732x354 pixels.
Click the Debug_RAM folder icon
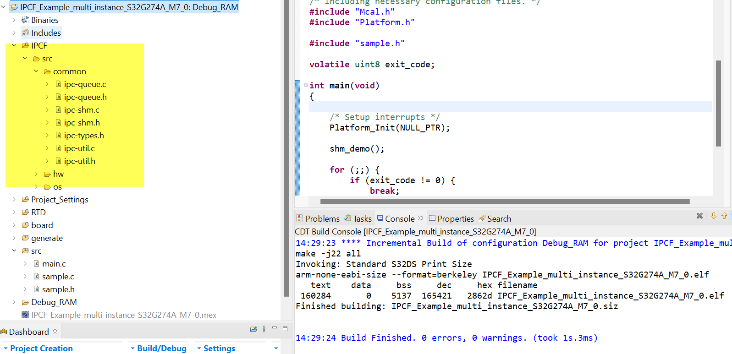25,302
